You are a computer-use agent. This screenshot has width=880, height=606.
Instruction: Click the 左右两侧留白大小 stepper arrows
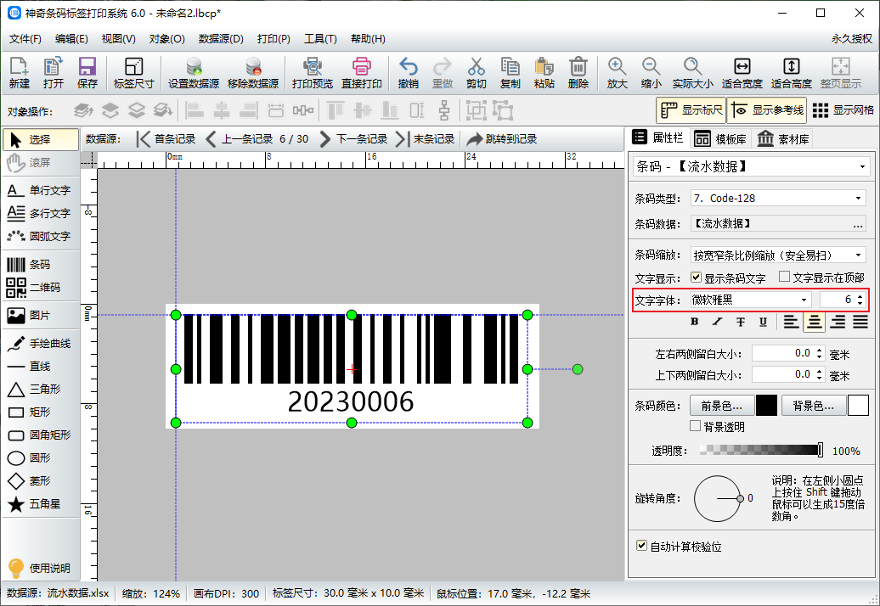coord(819,353)
